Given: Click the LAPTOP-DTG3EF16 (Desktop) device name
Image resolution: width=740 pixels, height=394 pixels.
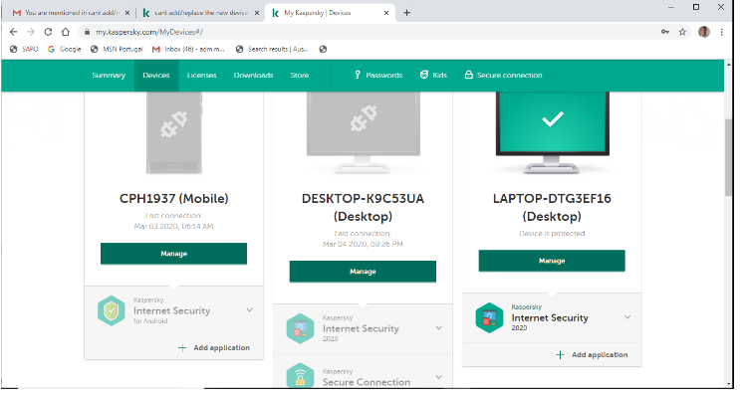Looking at the screenshot, I should pos(552,207).
